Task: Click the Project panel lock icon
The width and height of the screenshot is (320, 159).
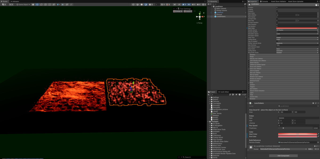Action: (x=243, y=92)
